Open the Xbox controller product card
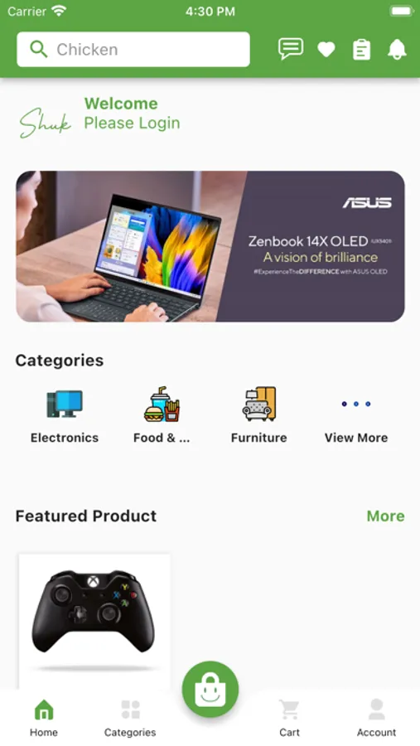420x746 pixels. pyautogui.click(x=94, y=622)
